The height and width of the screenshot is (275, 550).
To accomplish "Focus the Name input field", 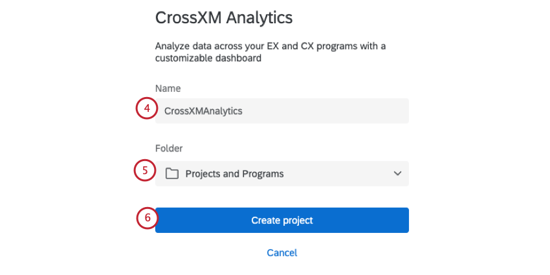I will (282, 111).
